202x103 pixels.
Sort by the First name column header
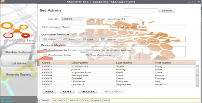[x=174, y=63]
